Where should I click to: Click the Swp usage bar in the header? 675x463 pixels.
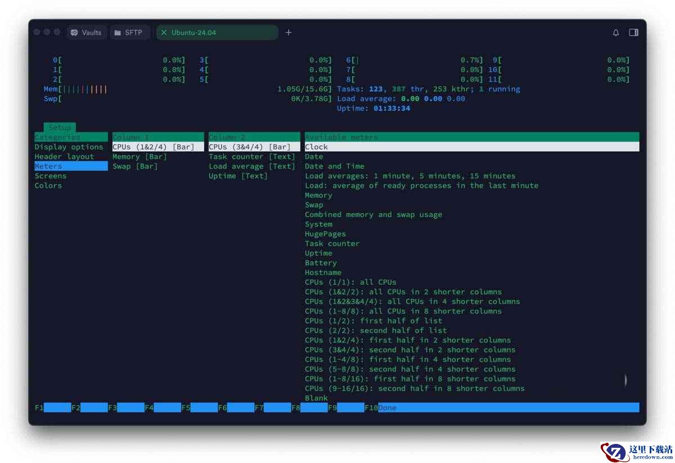tap(188, 99)
